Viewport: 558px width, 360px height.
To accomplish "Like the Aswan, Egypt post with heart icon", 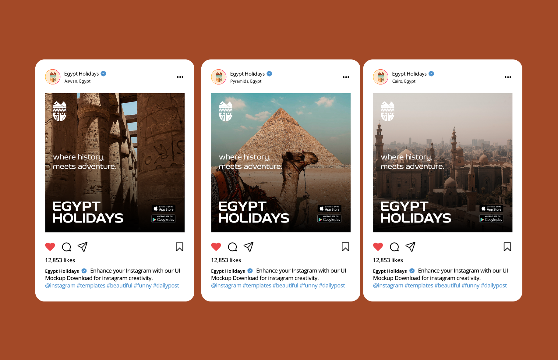I will coord(50,247).
